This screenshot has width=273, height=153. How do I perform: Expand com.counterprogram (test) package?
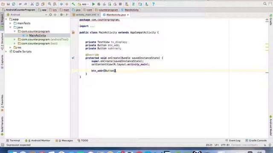15,43
